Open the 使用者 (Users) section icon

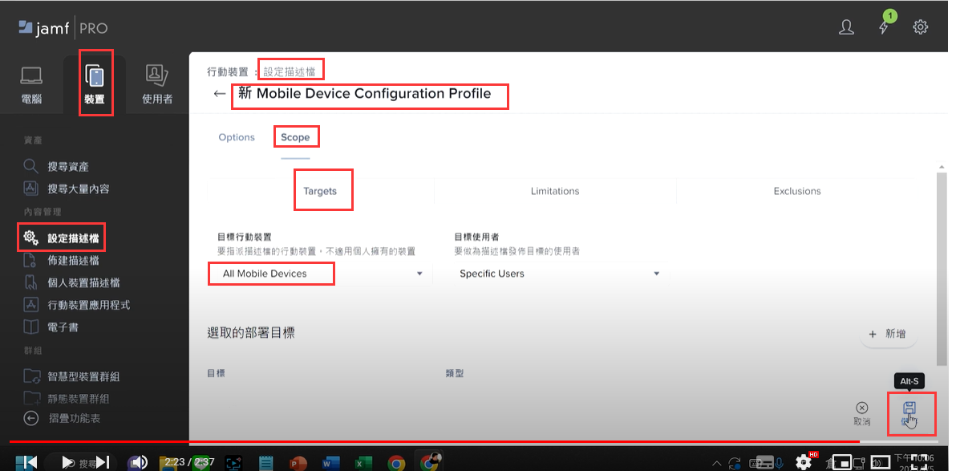pyautogui.click(x=156, y=77)
